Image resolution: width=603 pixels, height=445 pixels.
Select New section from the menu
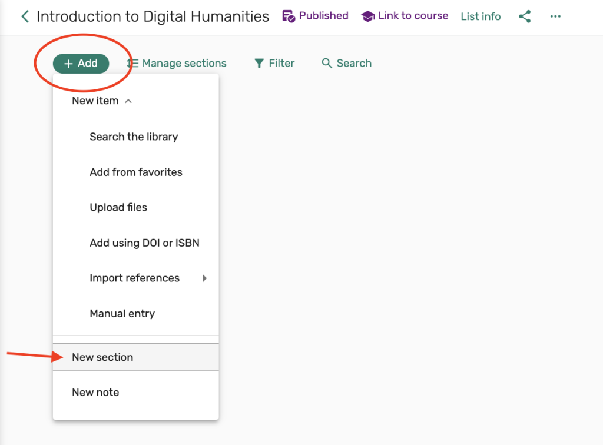pyautogui.click(x=102, y=357)
